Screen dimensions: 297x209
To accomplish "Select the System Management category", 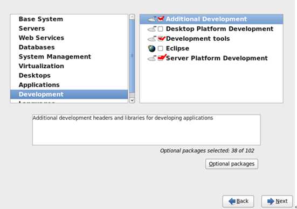I will [x=69, y=57].
